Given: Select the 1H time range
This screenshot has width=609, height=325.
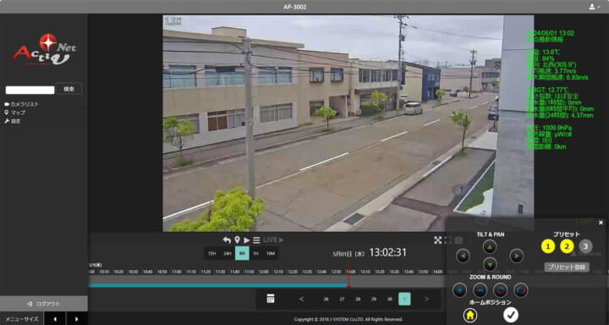Looking at the screenshot, I should point(255,253).
